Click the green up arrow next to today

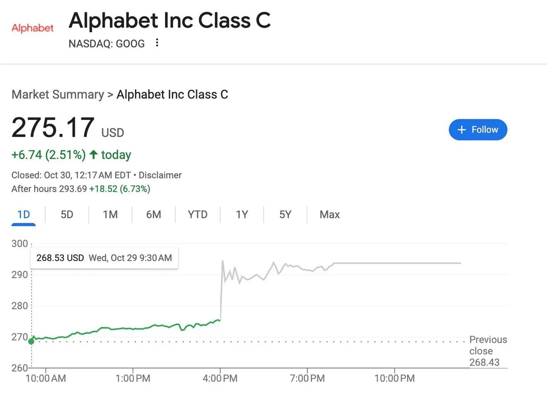pos(93,155)
